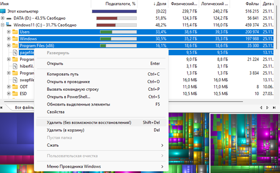Choose Открыть from the context menu
The image size is (280, 173).
pos(101,63)
